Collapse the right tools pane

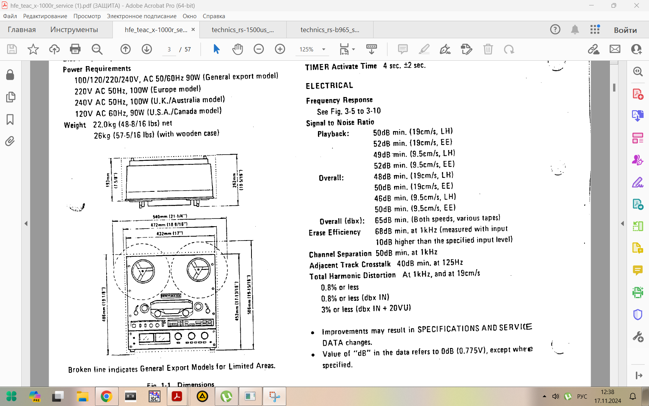click(x=622, y=223)
